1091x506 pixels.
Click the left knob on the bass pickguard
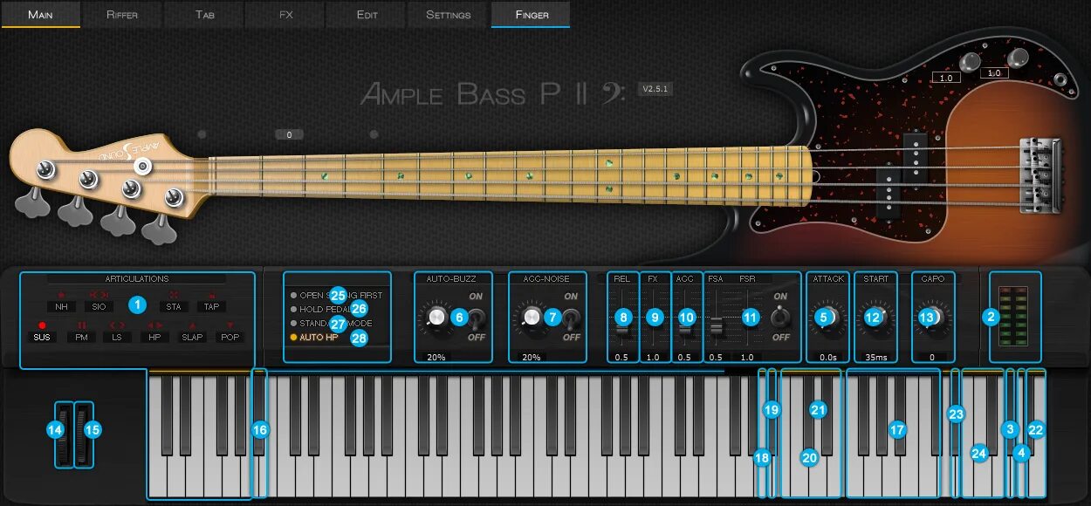pos(969,62)
